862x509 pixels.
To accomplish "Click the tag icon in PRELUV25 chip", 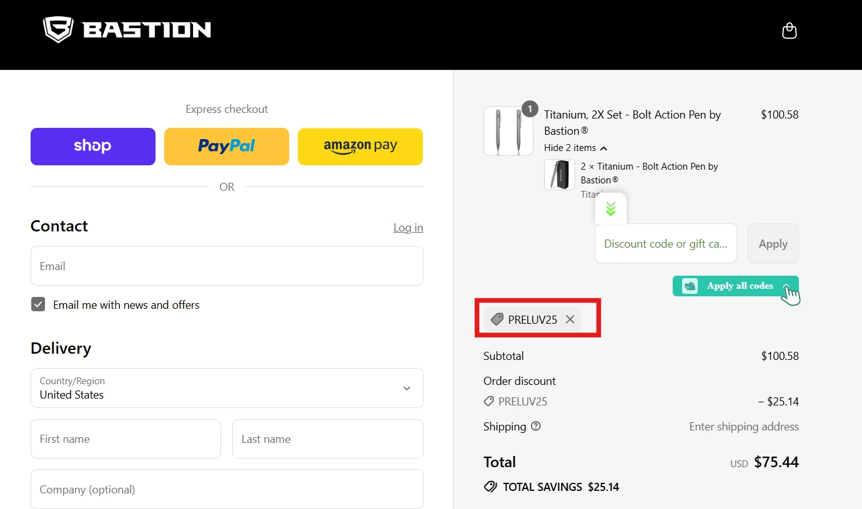I will click(x=497, y=319).
